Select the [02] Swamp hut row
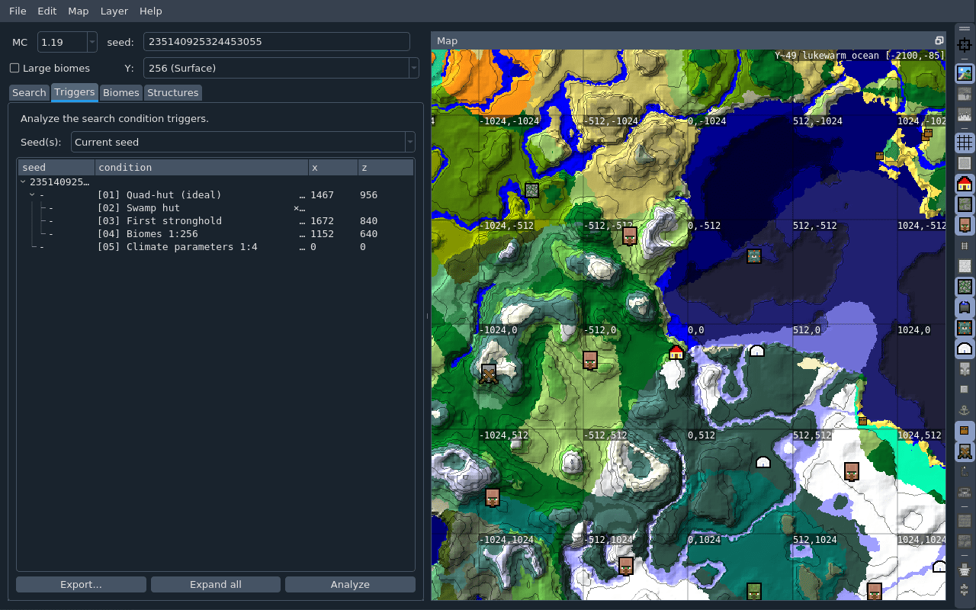 [216, 208]
